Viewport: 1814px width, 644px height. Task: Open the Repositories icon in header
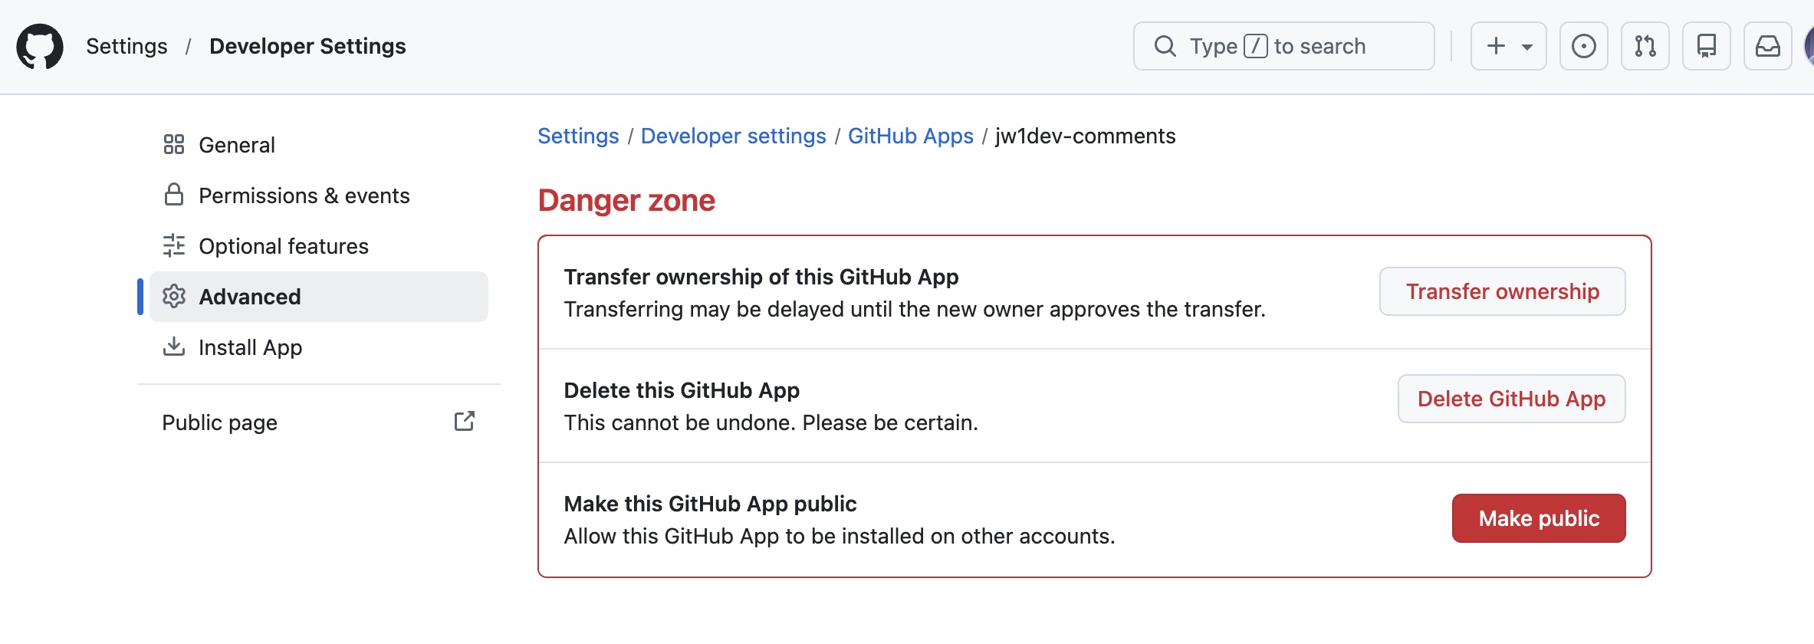[1706, 46]
